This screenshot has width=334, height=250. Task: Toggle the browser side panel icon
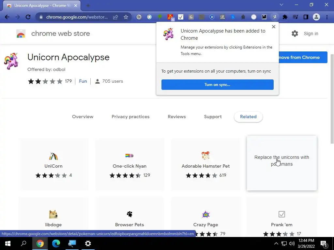(x=306, y=17)
